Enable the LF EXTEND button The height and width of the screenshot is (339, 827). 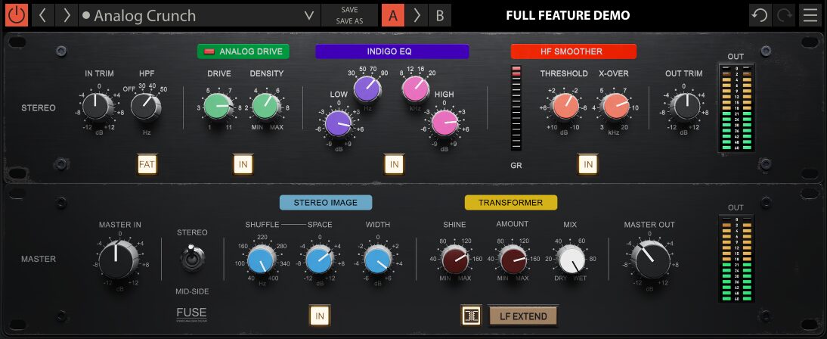(522, 316)
